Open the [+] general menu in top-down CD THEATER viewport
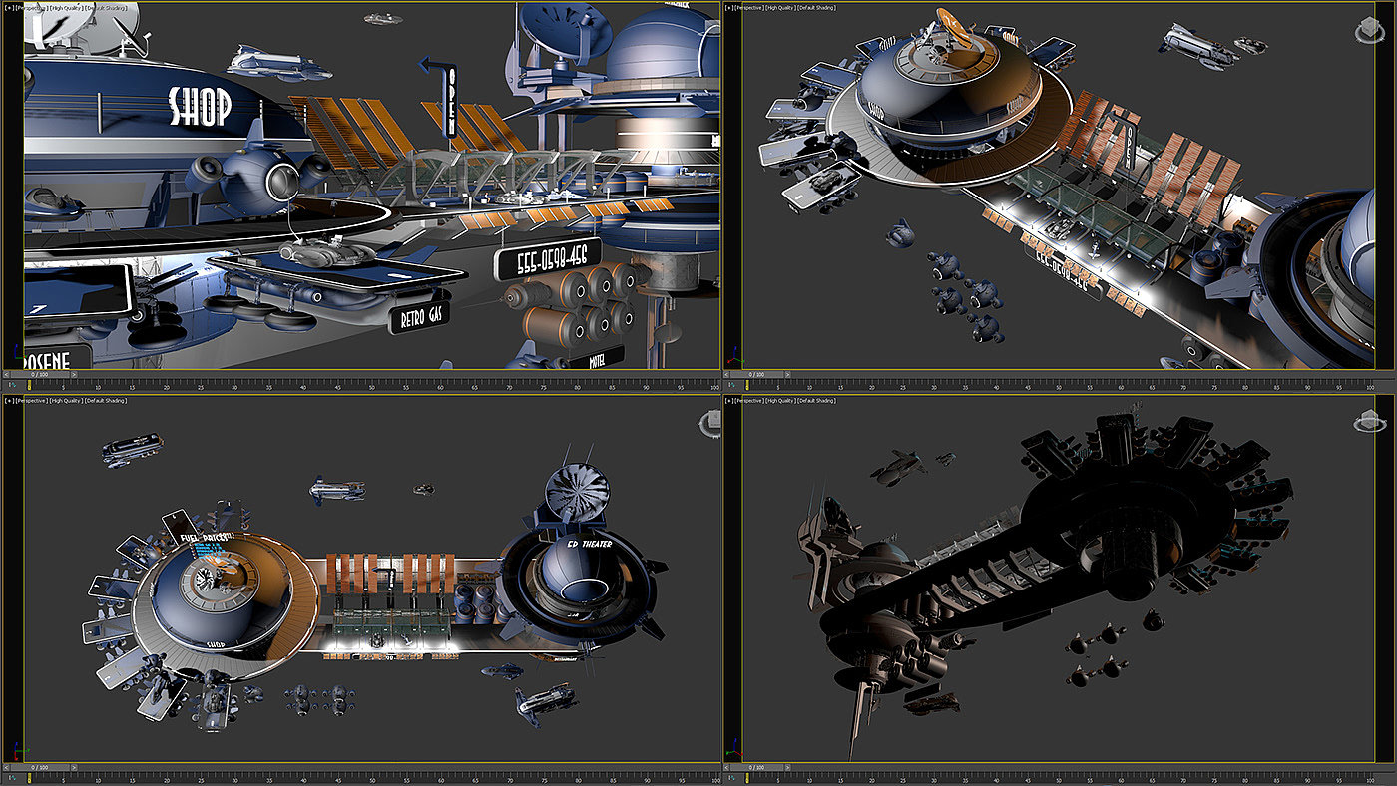This screenshot has height=786, width=1397. pos(9,401)
